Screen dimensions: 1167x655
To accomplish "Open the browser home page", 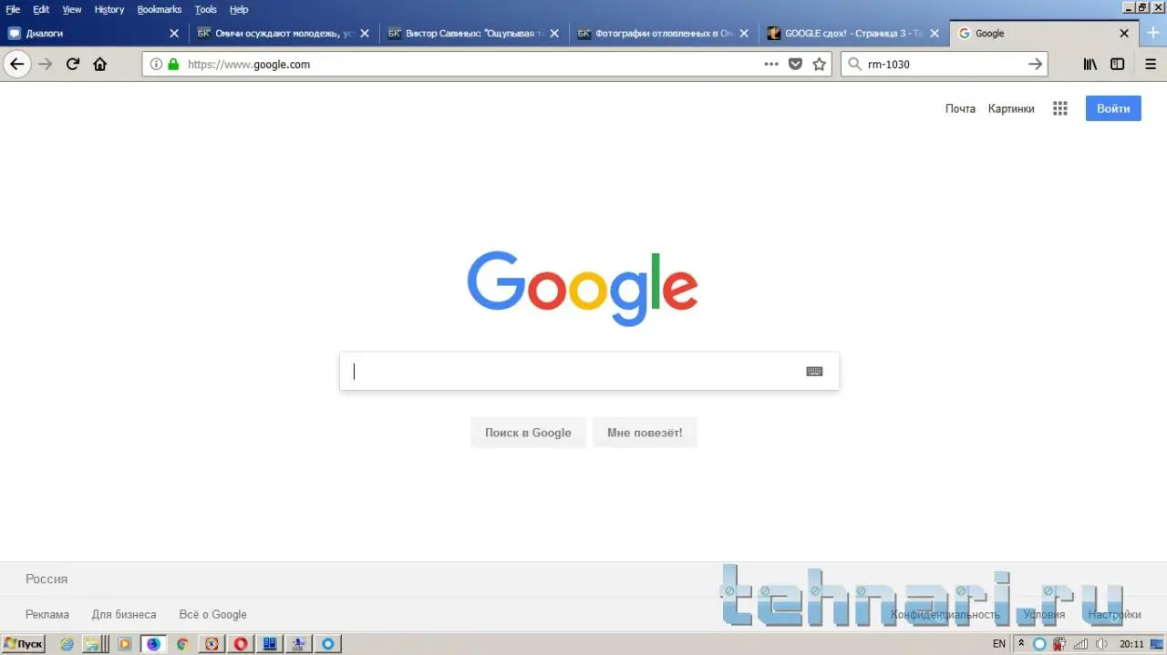I will [x=100, y=64].
